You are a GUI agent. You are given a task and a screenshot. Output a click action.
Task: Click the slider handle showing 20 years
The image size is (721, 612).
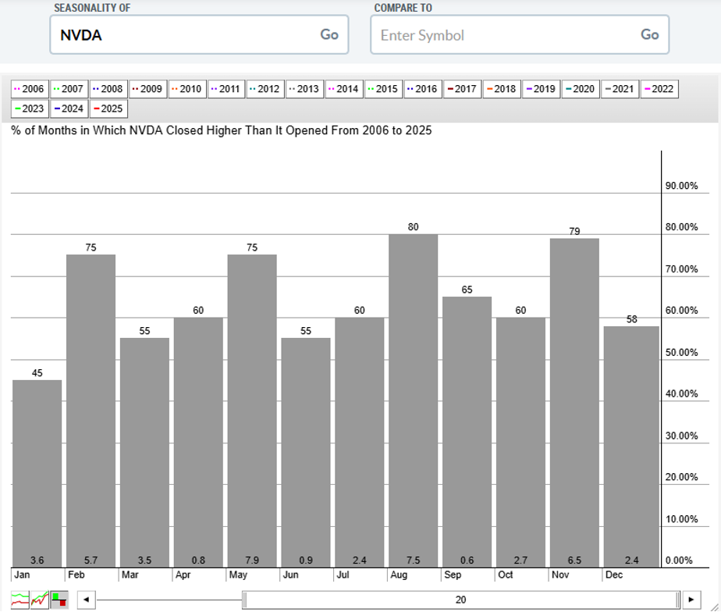(460, 600)
